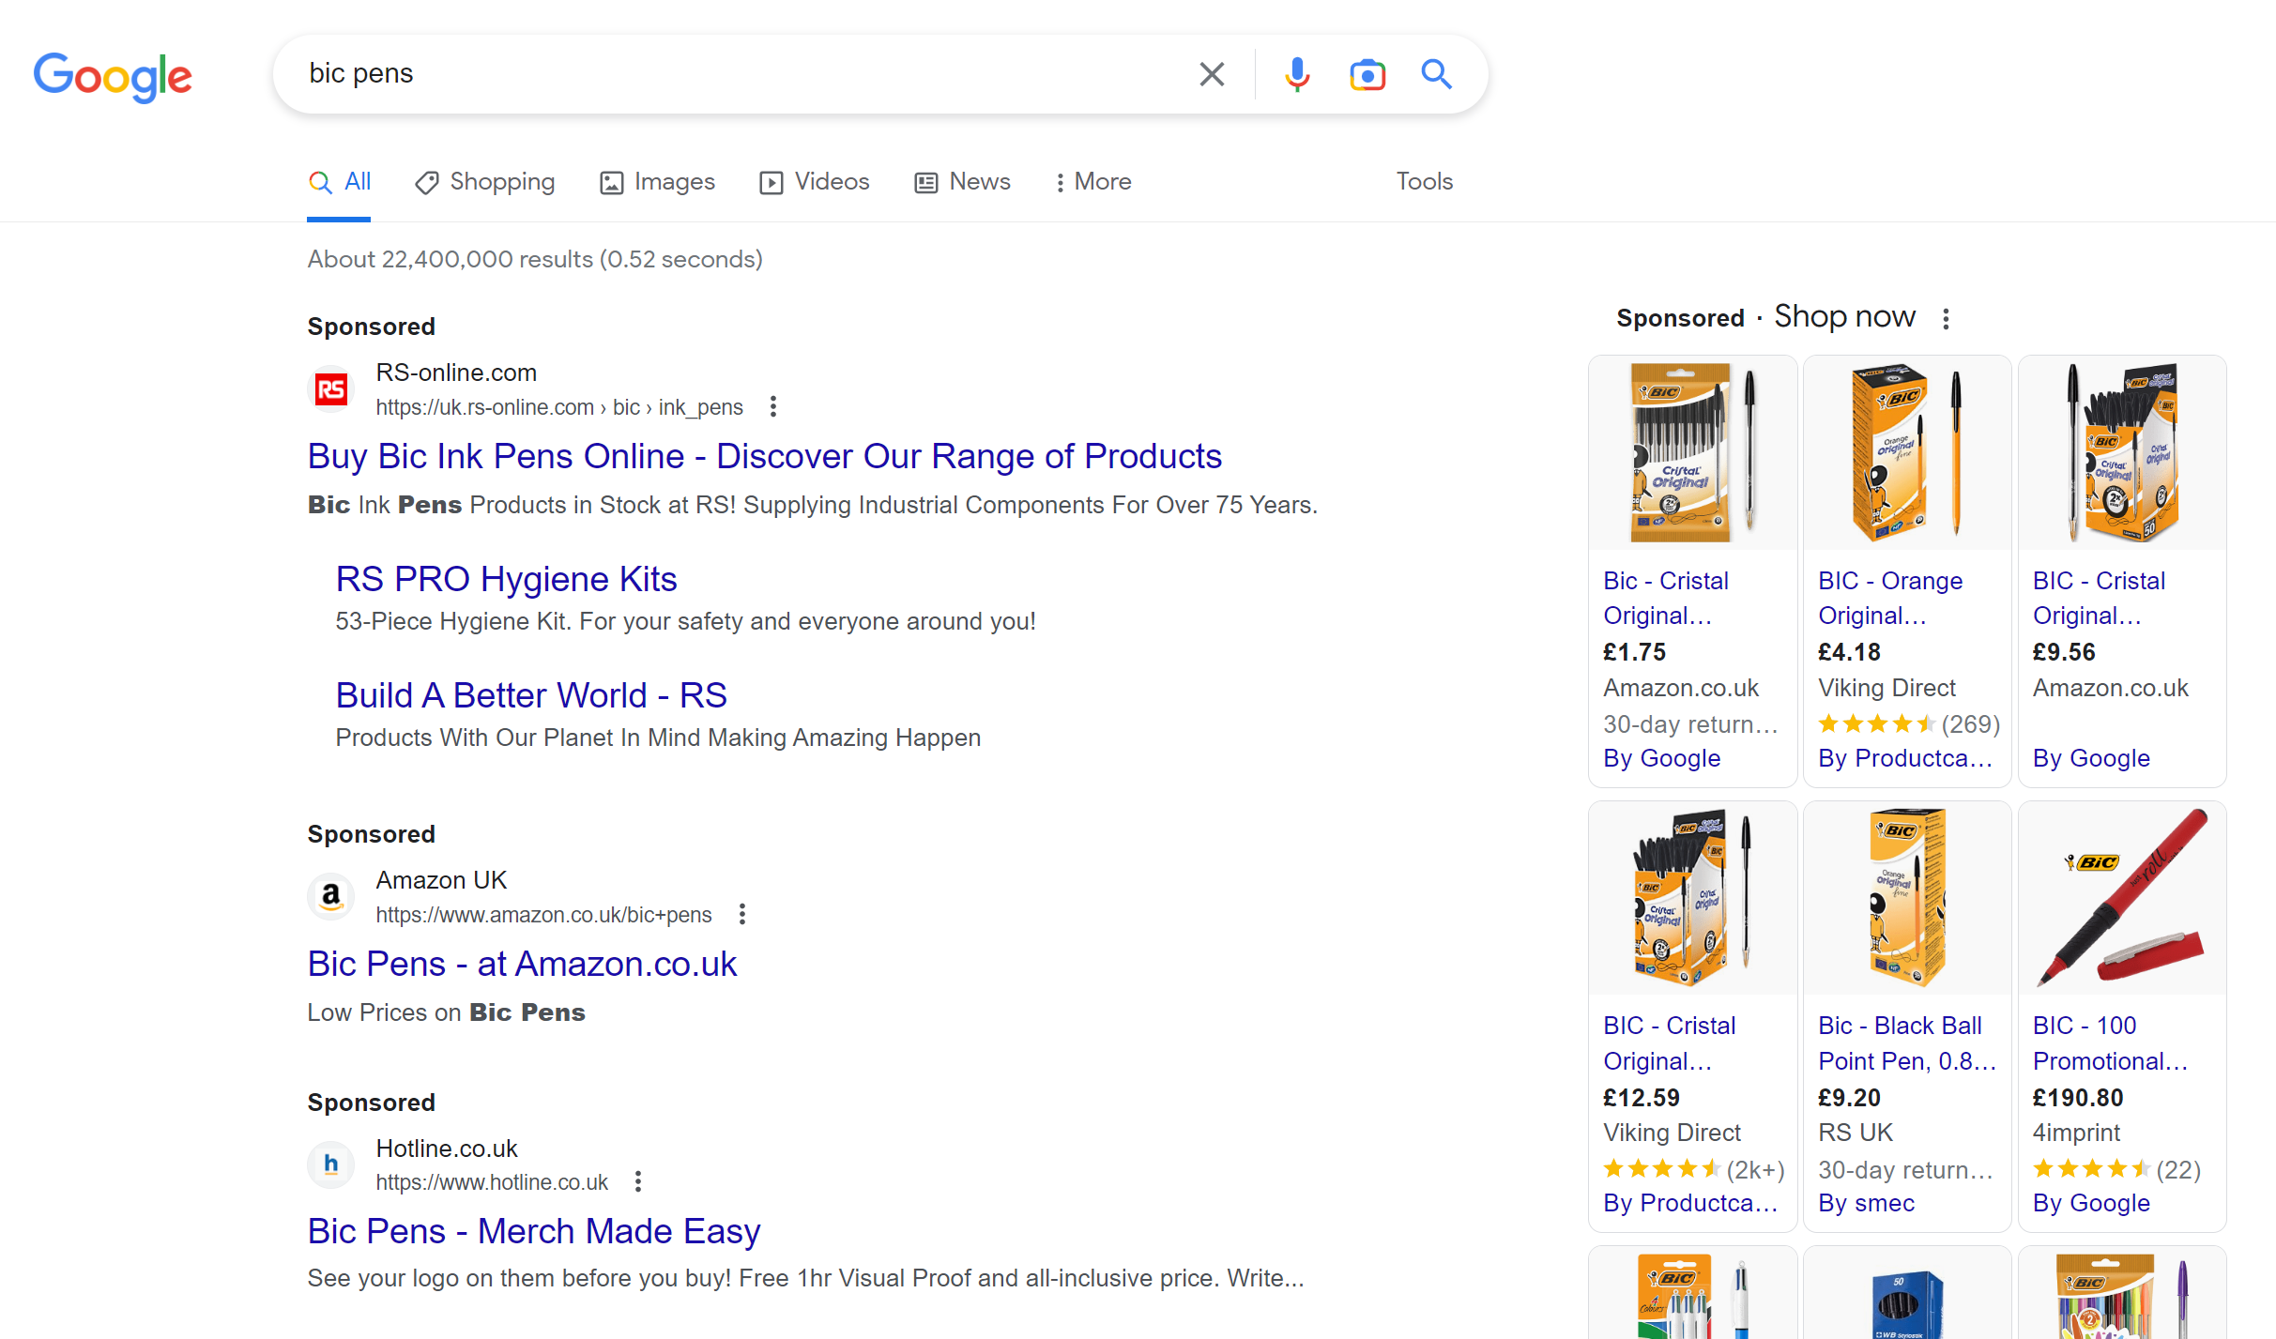Open 'Bic Pens - Merch Made Easy' link

click(533, 1232)
